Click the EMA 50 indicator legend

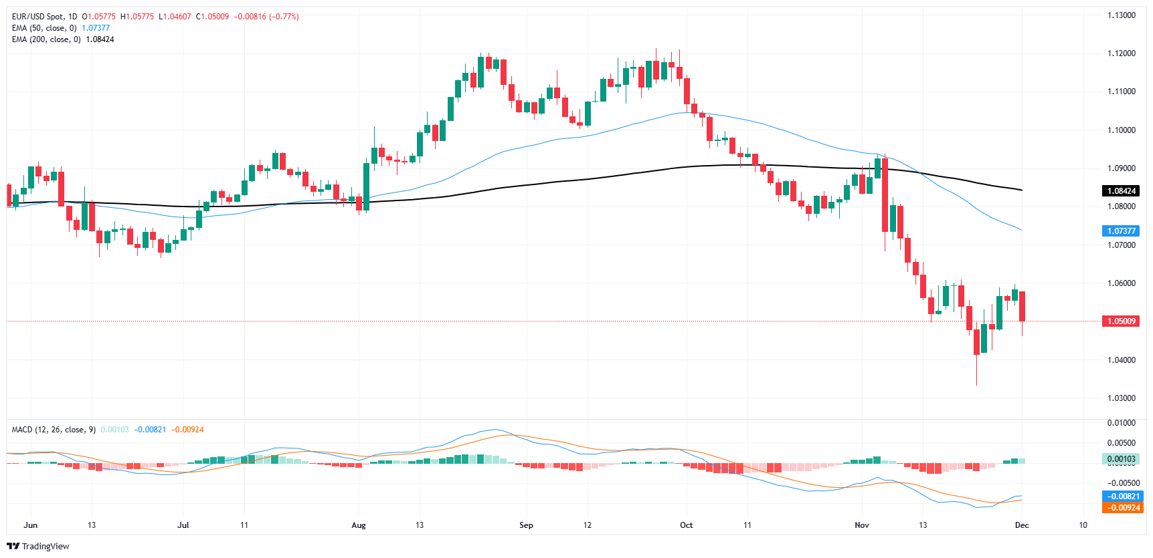click(44, 28)
